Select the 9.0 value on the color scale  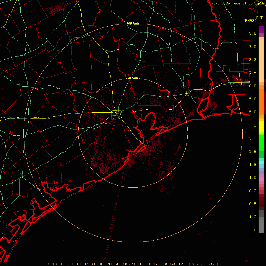[x=253, y=46]
